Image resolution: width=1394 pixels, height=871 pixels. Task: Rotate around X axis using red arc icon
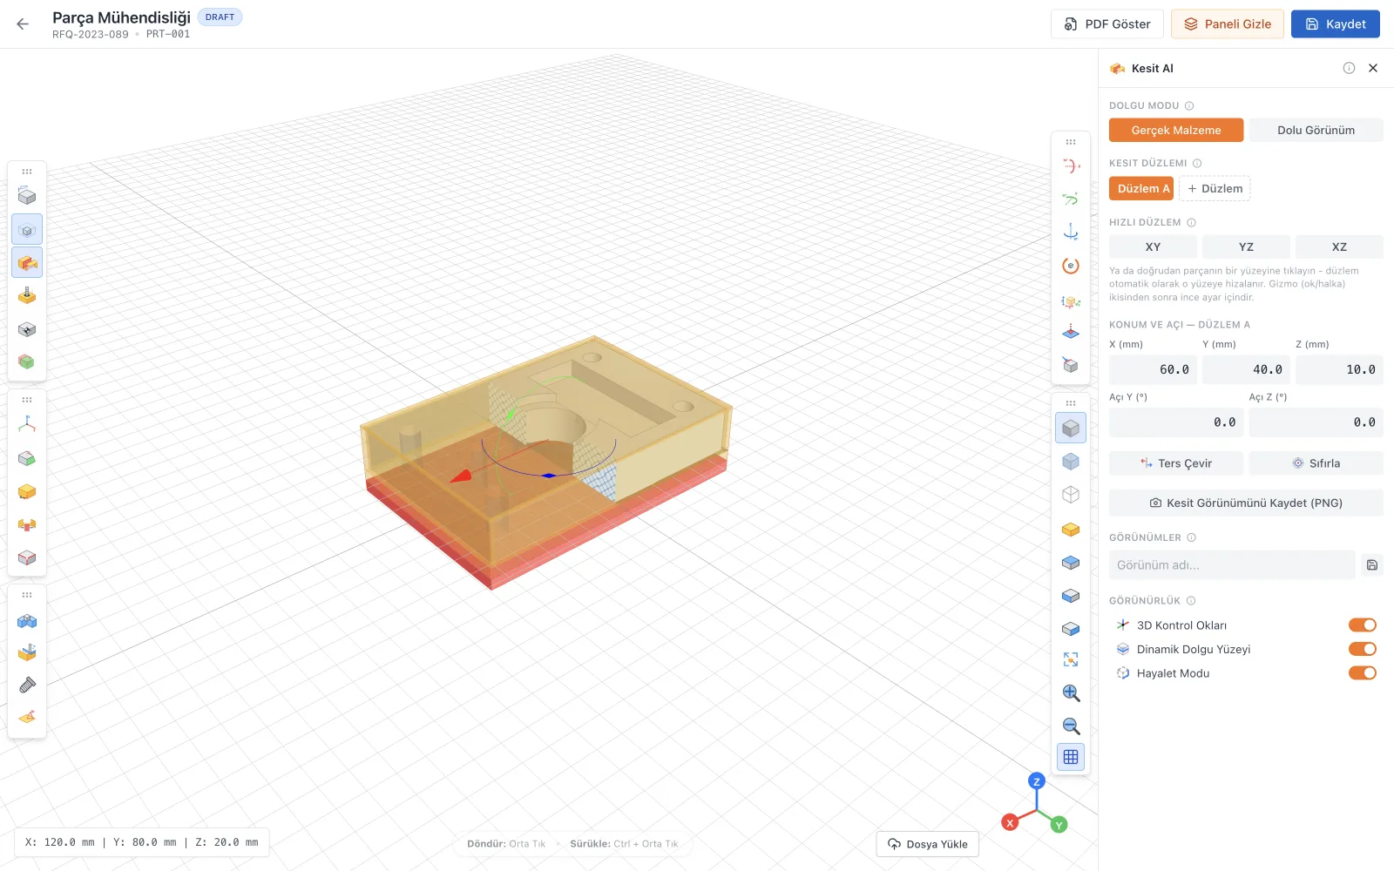point(1071,165)
